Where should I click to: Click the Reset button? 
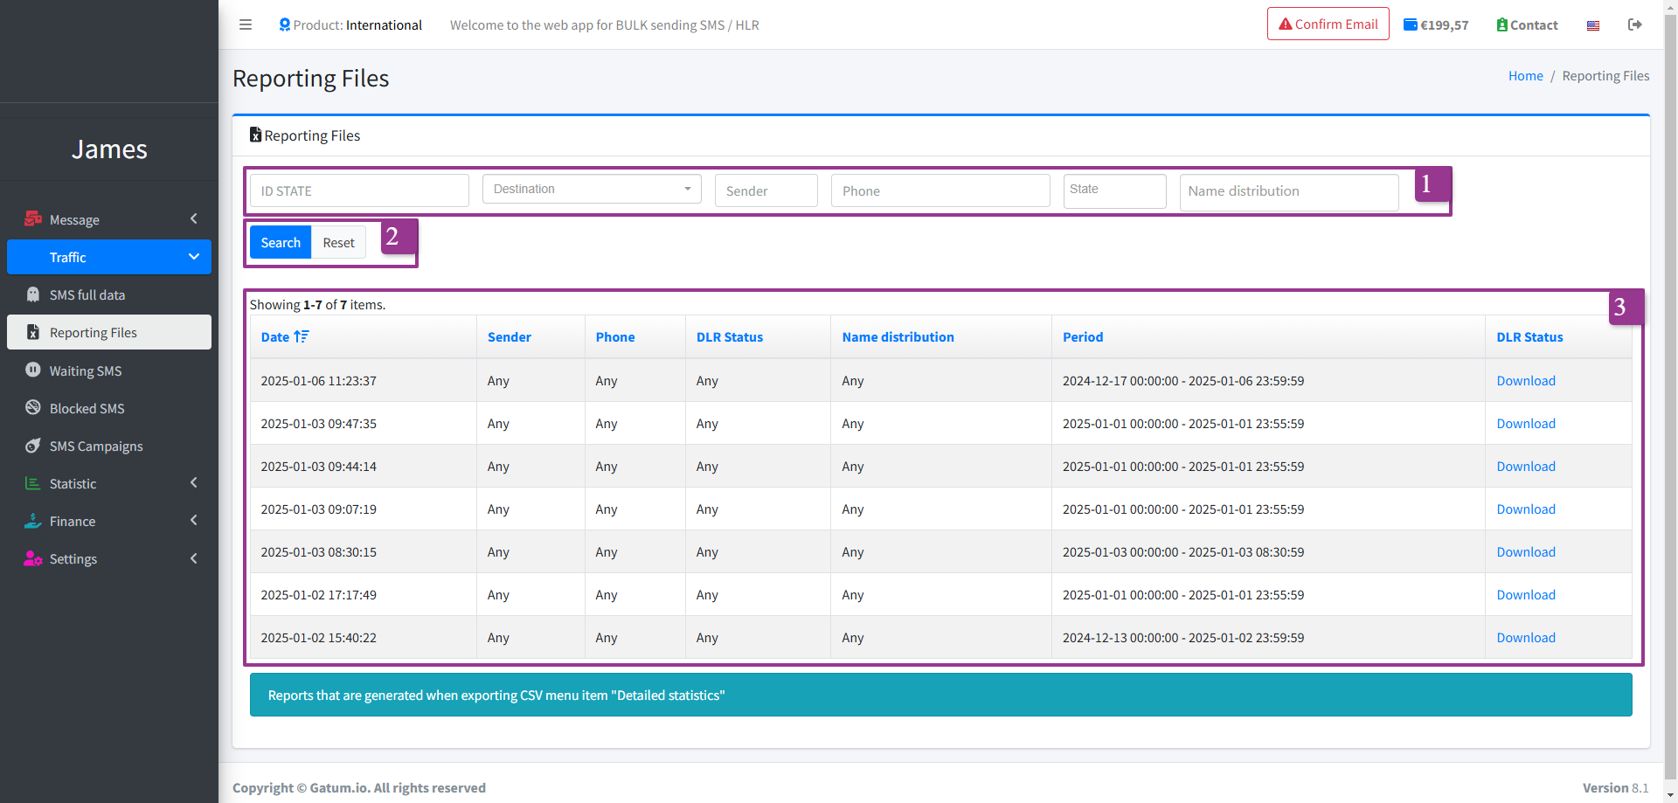(x=338, y=243)
